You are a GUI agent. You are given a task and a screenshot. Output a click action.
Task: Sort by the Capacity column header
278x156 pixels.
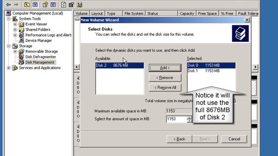click(187, 13)
